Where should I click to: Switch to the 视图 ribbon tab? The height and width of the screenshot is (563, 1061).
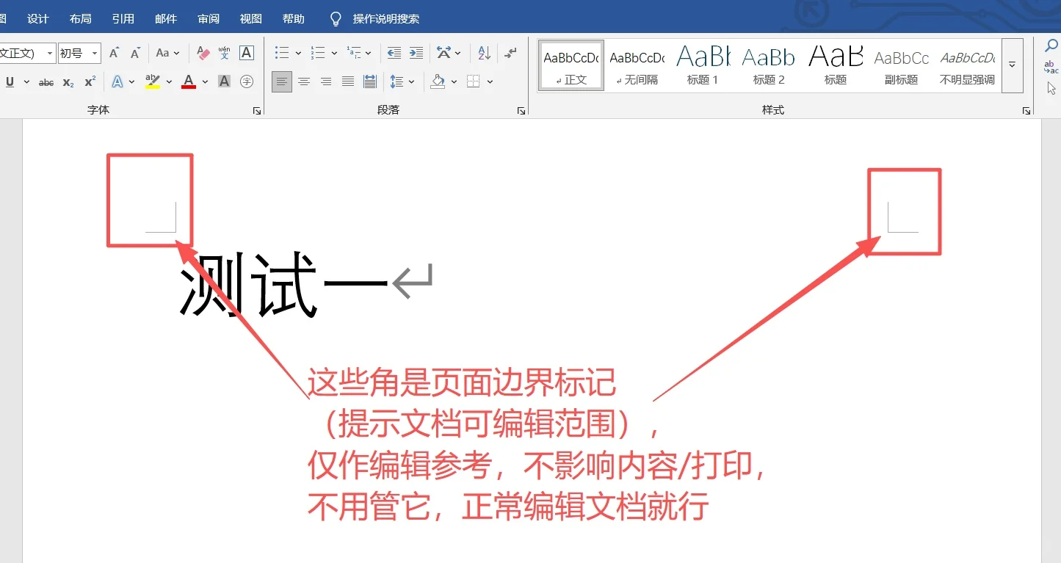[x=250, y=18]
